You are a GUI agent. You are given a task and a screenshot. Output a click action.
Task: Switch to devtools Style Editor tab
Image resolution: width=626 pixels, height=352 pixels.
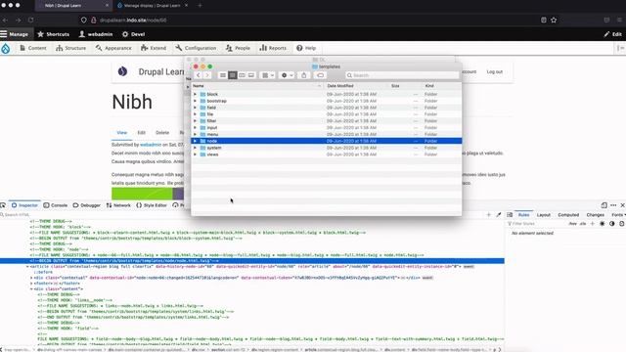coord(152,205)
